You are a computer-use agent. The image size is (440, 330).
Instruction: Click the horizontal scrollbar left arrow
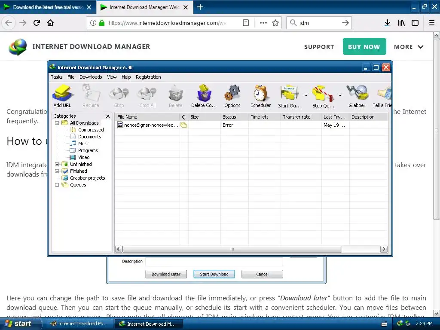(x=119, y=249)
